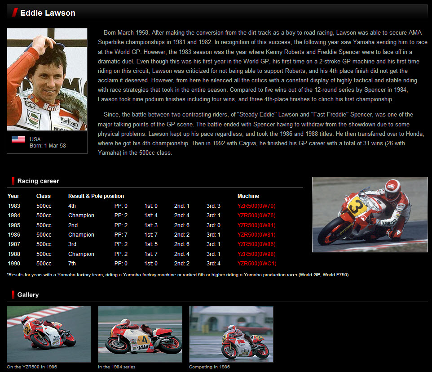
Task: Open the YZR500(0W76) machine link
Action: point(256,215)
